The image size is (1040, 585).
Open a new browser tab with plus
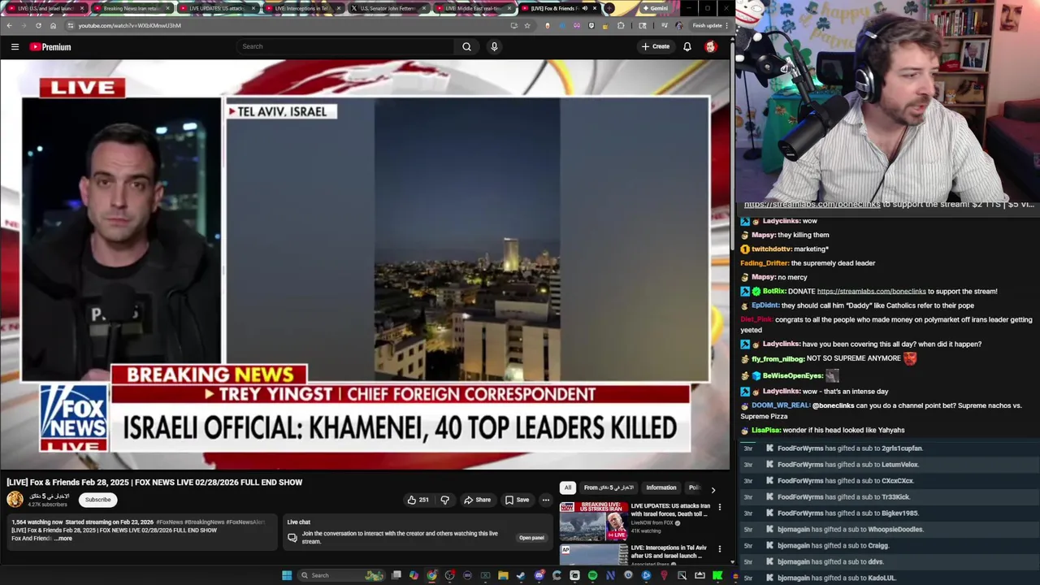tap(609, 8)
